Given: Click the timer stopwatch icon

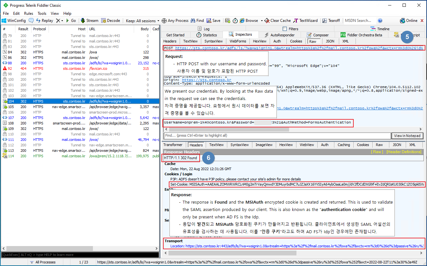Looking at the screenshot, I should tap(235, 21).
